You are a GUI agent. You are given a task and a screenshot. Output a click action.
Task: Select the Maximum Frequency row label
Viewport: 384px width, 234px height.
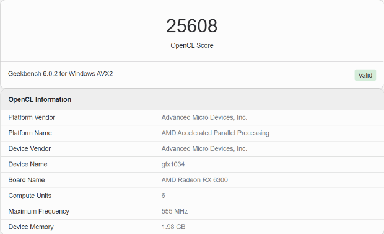[38, 212]
